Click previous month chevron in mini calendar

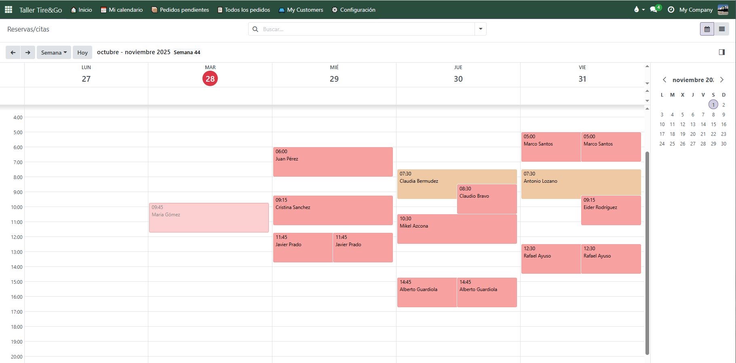664,80
